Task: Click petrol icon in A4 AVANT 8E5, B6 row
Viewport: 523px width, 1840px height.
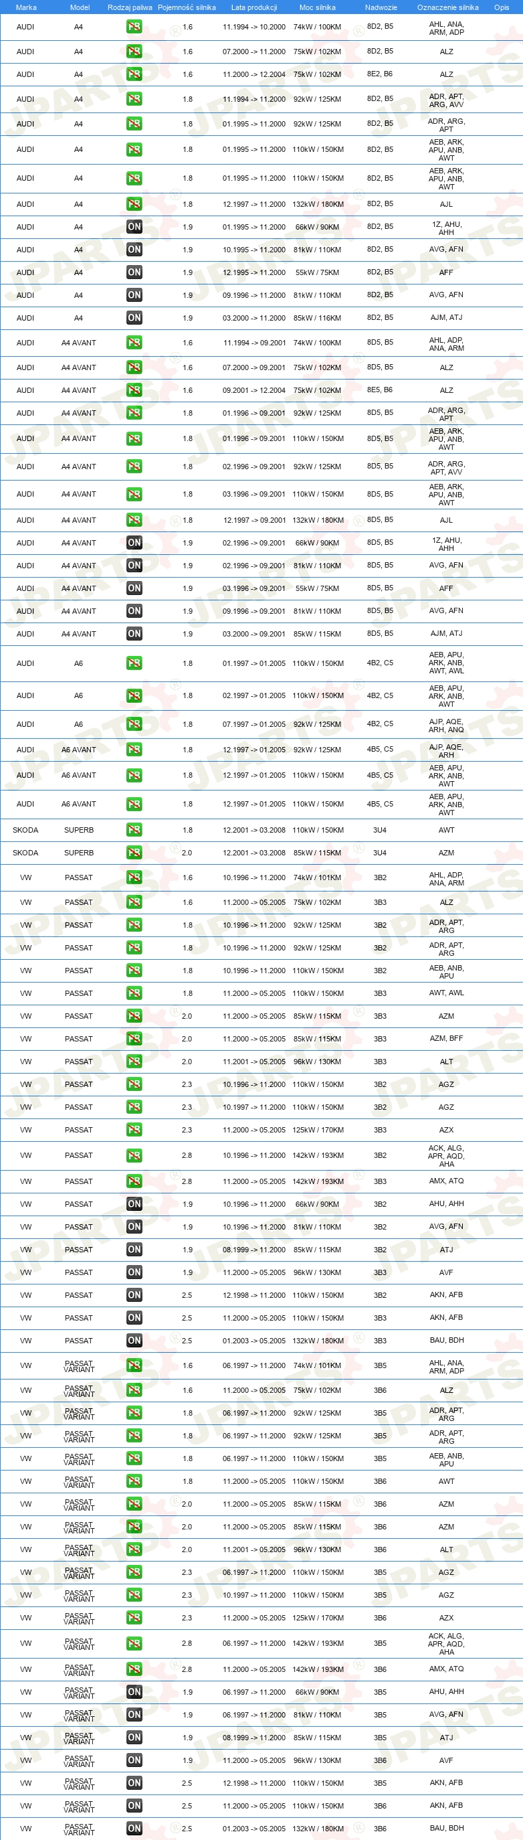Action: pyautogui.click(x=134, y=390)
